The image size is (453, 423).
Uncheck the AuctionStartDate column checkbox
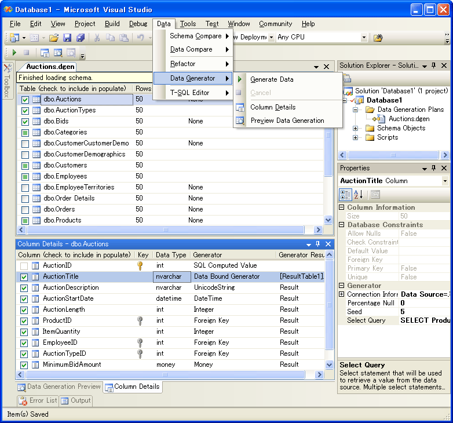click(x=24, y=299)
